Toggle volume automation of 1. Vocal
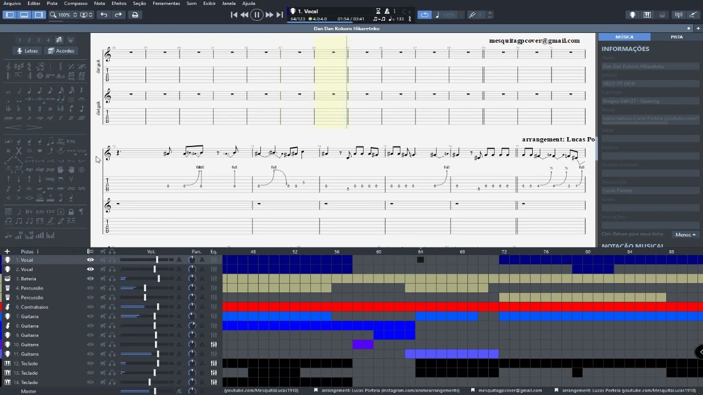 point(179,260)
